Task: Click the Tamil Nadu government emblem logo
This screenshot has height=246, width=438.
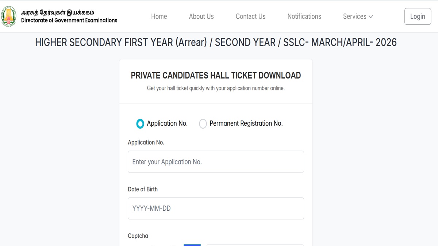Action: tap(9, 16)
